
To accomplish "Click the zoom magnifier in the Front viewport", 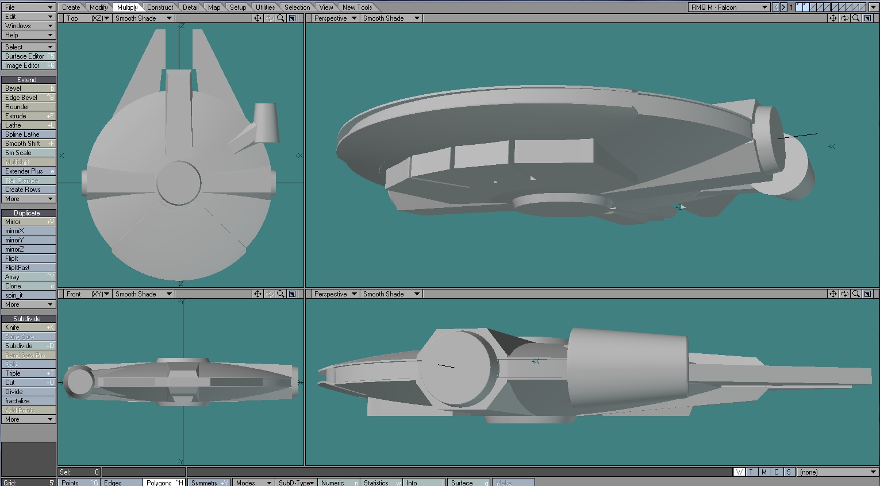I will pyautogui.click(x=280, y=294).
